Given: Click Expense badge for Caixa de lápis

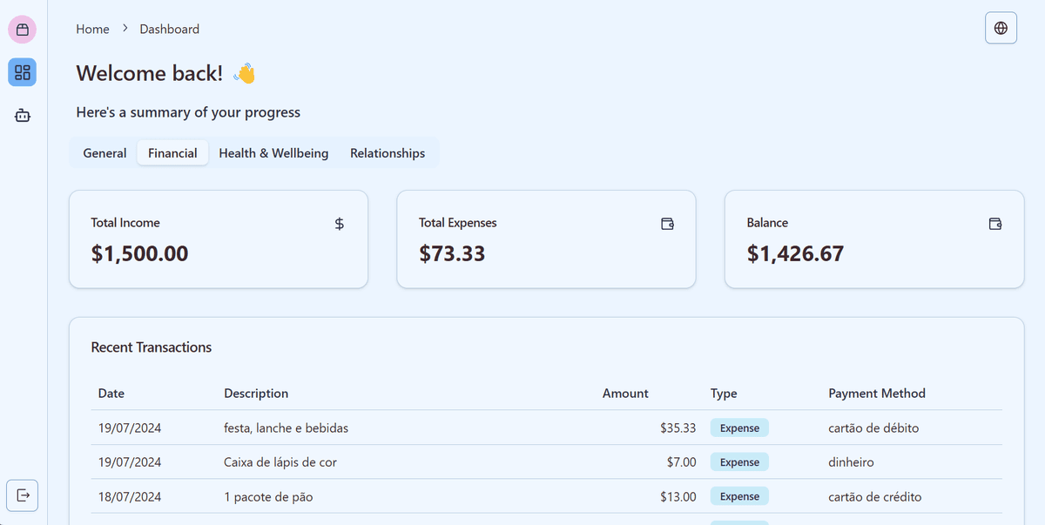Looking at the screenshot, I should click(739, 462).
